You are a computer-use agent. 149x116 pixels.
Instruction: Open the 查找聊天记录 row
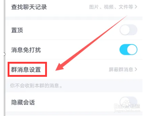[74, 7]
